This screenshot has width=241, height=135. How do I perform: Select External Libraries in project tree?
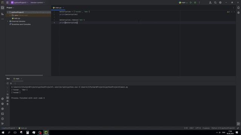18,21
